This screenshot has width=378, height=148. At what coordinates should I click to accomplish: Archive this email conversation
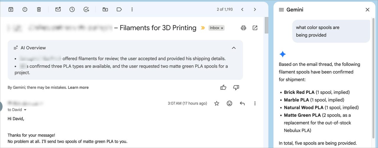[x=11, y=9]
